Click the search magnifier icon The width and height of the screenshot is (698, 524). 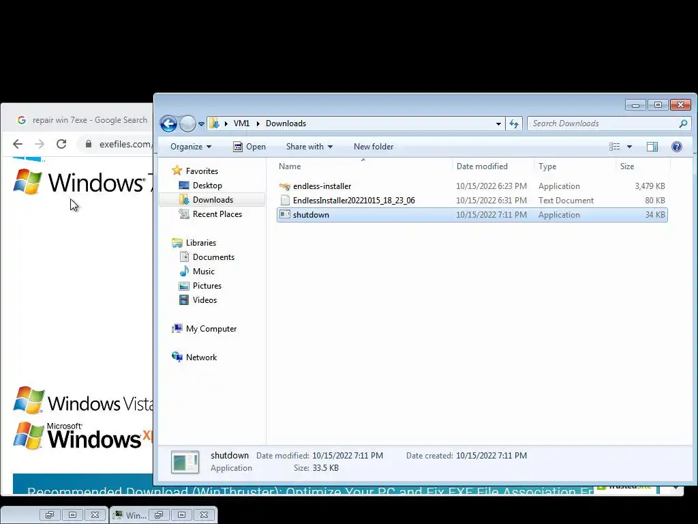pos(683,123)
